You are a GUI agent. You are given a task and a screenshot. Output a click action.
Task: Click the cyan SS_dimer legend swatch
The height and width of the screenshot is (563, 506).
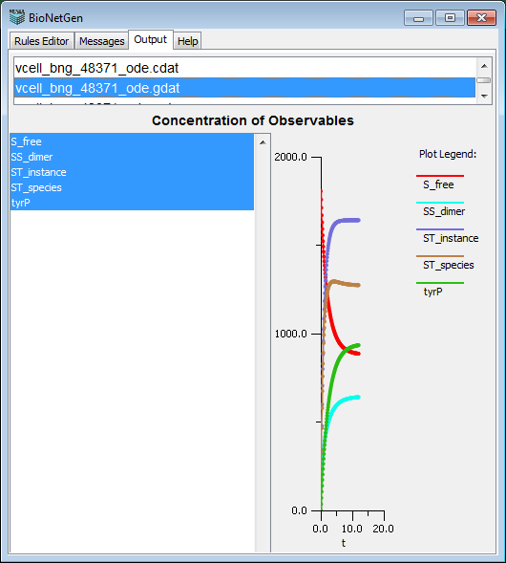click(440, 203)
